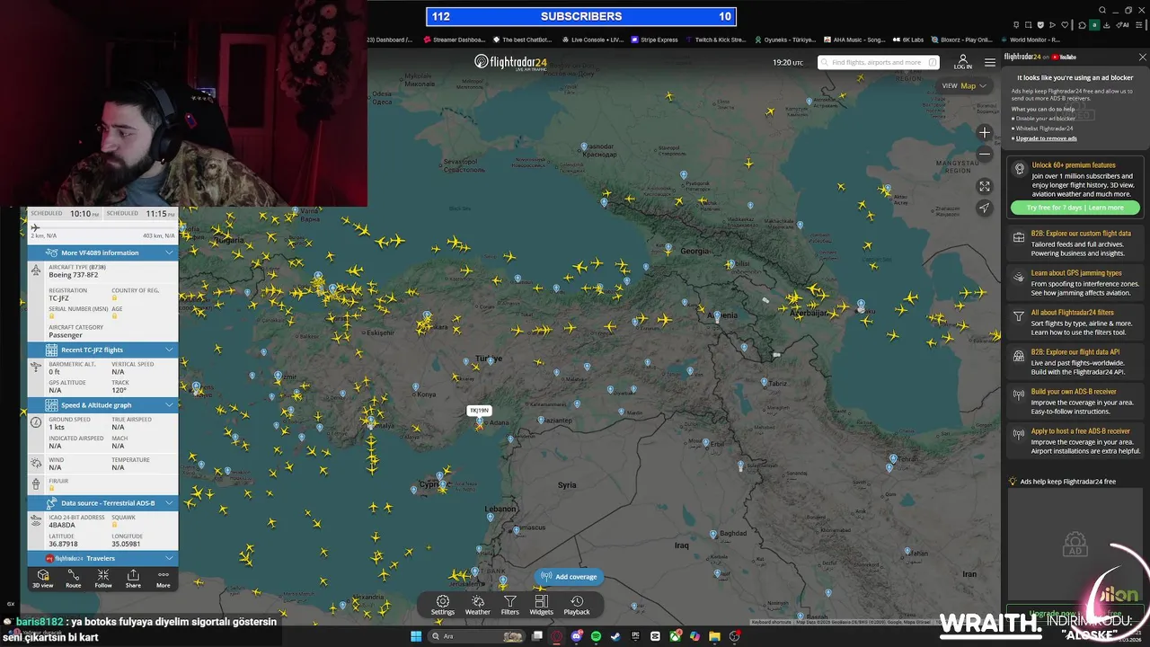Click longitude value 35.05981
1150x647 pixels.
(x=126, y=544)
